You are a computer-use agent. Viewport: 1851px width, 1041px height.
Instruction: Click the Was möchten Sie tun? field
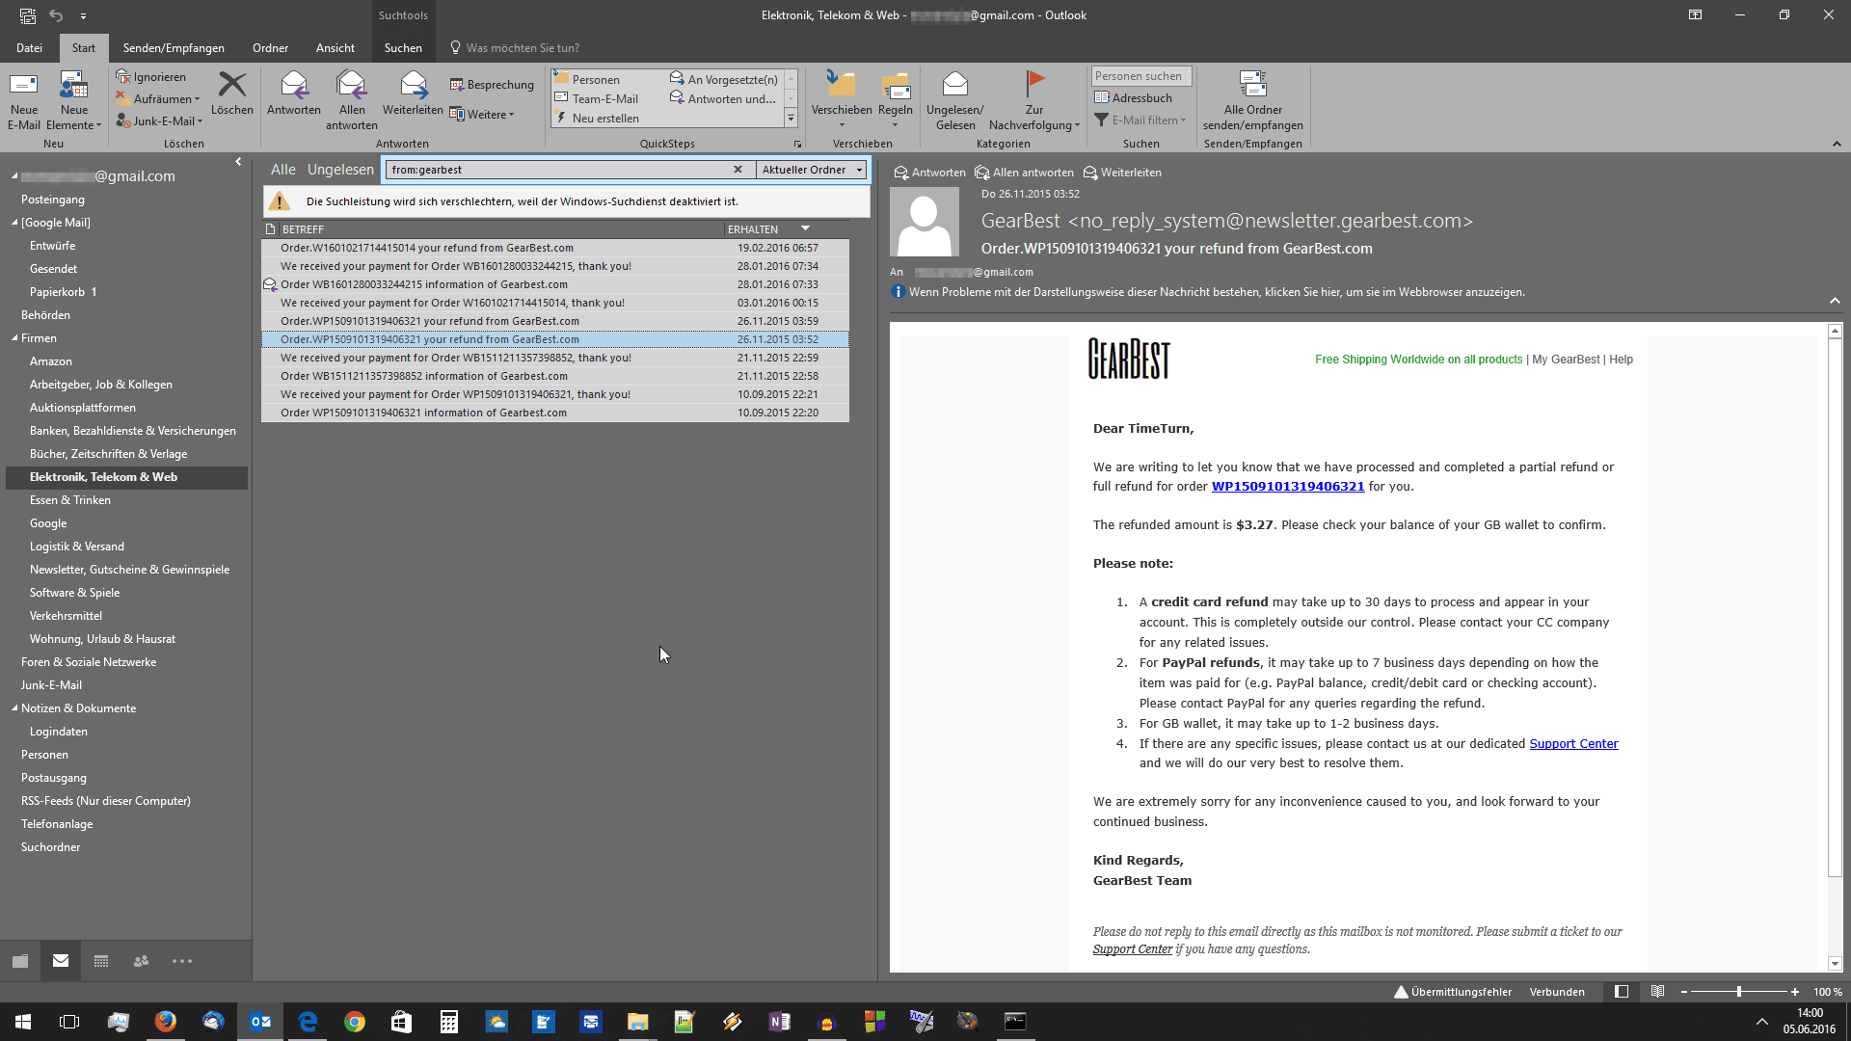523,47
